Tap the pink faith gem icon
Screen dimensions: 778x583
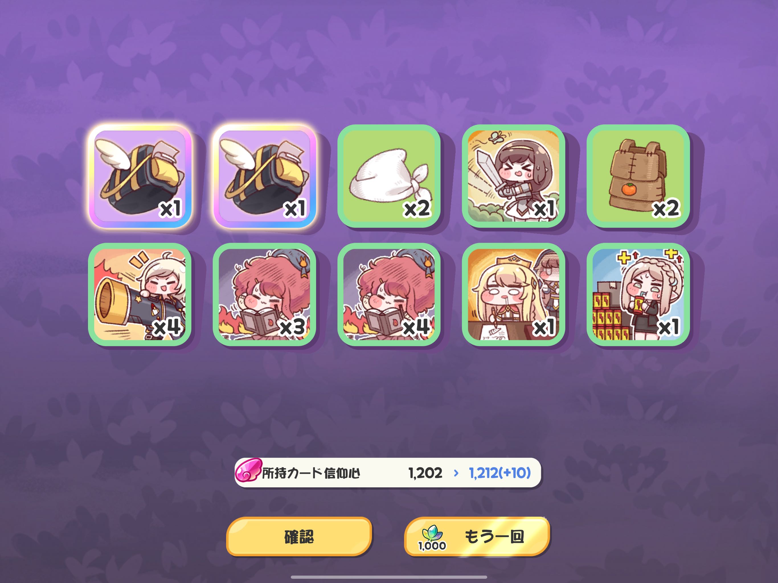coord(249,470)
